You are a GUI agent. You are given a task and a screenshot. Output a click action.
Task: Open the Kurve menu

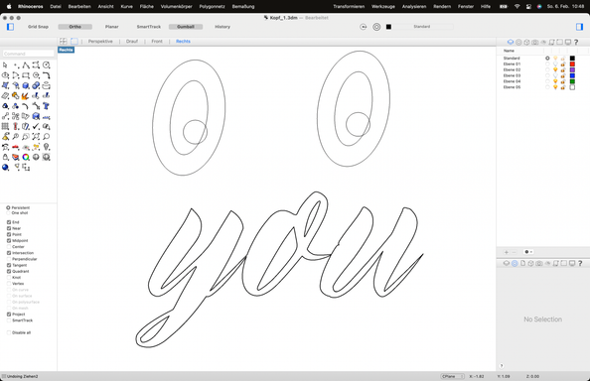[126, 6]
